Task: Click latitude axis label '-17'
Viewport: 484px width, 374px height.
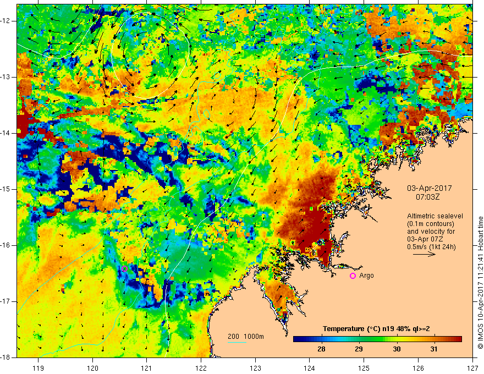Action: click(6, 302)
